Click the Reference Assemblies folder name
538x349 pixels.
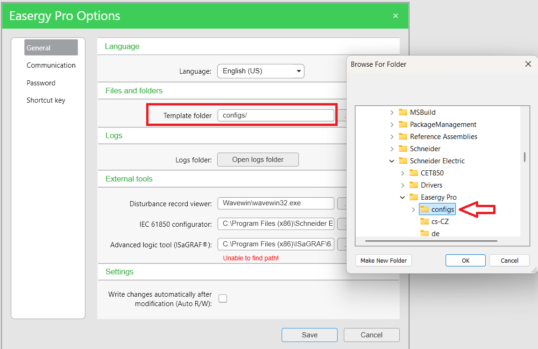pos(444,136)
